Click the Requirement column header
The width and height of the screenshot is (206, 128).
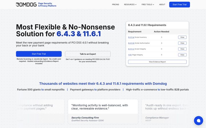(x=135, y=32)
